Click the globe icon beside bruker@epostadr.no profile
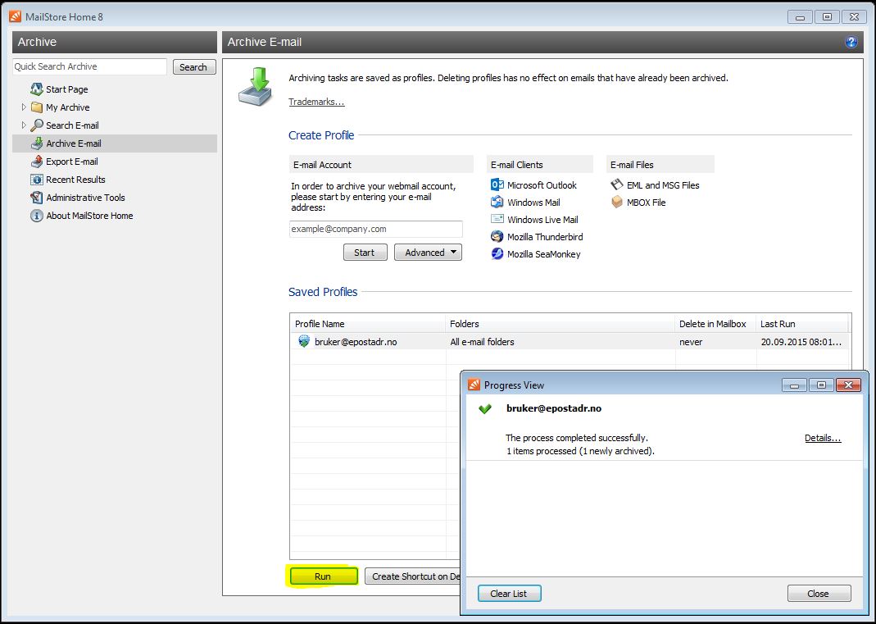Screen dimensions: 876x624 (304, 341)
